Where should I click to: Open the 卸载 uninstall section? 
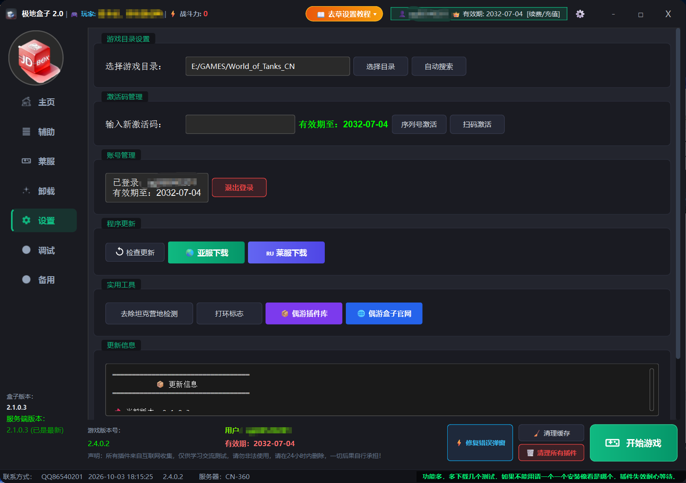point(44,191)
